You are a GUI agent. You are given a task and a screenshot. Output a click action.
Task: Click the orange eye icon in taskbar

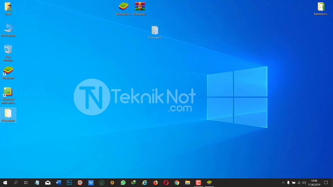click(80, 183)
